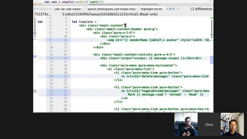Viewport: 247px width, 139px height.
Task: Open the diff help question-mark icon
Action: click(x=178, y=9)
